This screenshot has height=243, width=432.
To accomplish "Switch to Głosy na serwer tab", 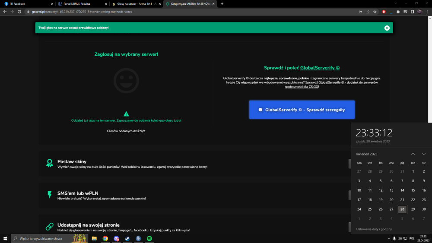I will click(136, 4).
